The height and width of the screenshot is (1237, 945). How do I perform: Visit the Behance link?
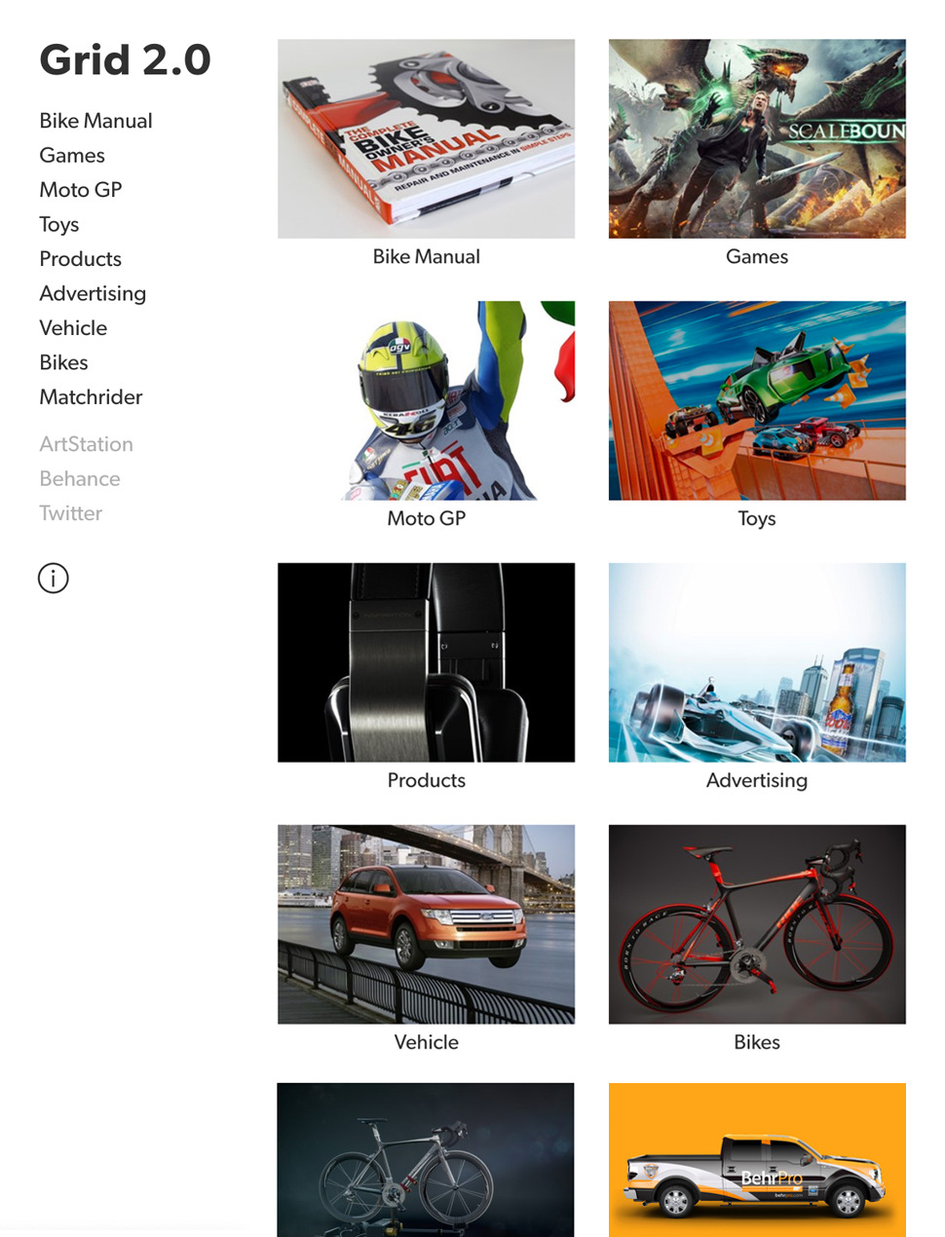(x=80, y=479)
